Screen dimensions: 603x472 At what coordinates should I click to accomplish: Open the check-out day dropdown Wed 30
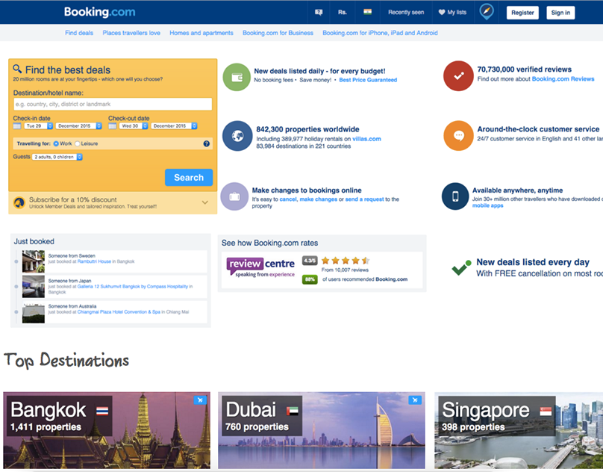[134, 126]
